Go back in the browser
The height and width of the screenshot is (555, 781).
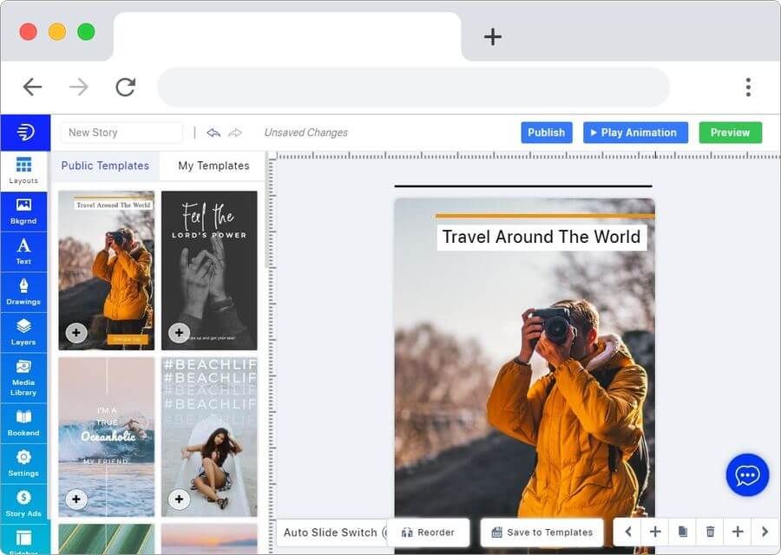(32, 87)
